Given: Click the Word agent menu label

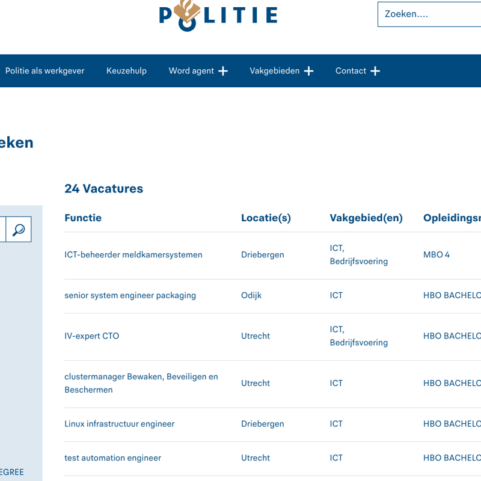Looking at the screenshot, I should [x=191, y=71].
